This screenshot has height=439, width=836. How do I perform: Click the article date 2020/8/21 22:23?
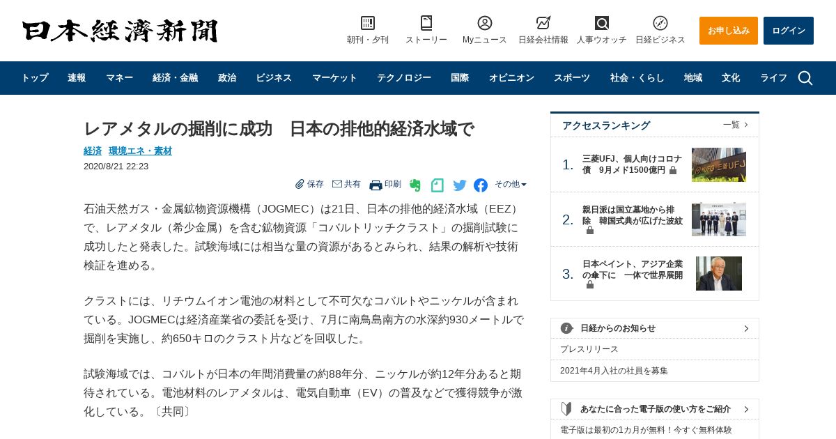pyautogui.click(x=116, y=166)
